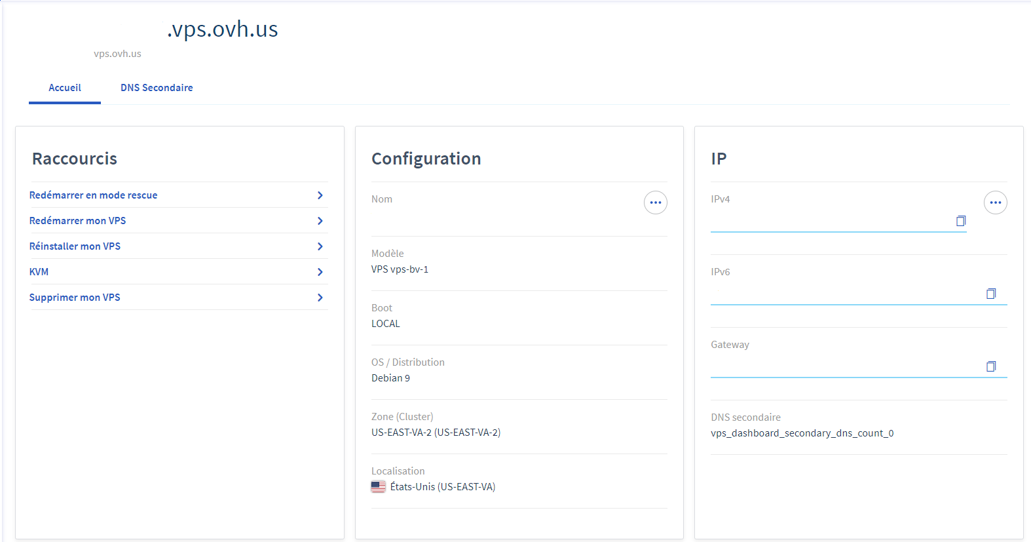
Task: Click chevron beside Redémarrer en mode rescue
Action: click(320, 195)
